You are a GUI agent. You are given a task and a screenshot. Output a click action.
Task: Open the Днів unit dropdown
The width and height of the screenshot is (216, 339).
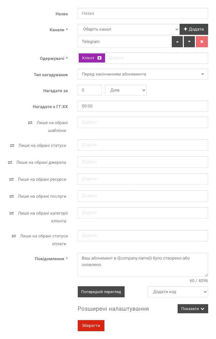point(126,91)
